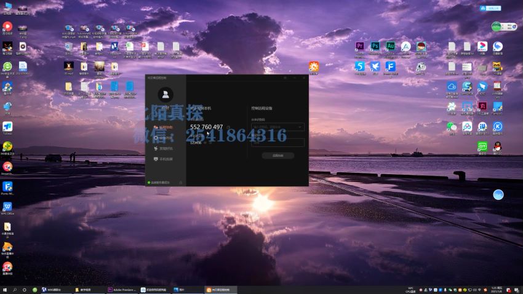
Task: Open the green iQIYI desktop icon
Action: click(x=482, y=146)
